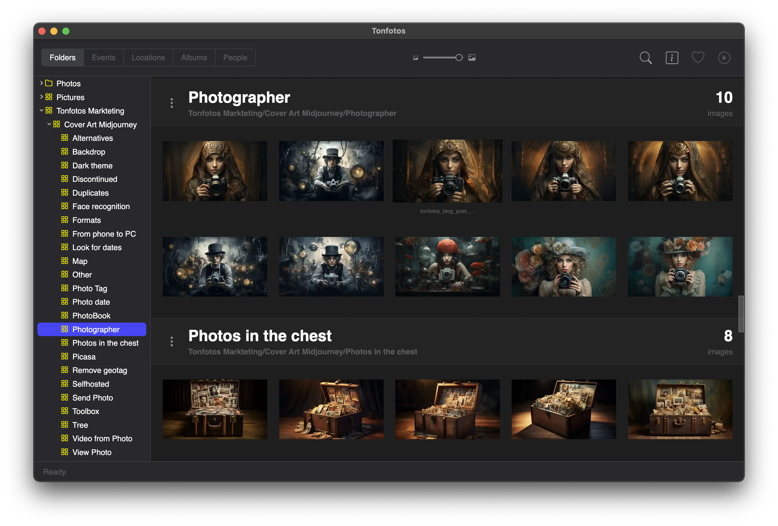The image size is (778, 526).
Task: Show the info panel icon
Action: [671, 58]
